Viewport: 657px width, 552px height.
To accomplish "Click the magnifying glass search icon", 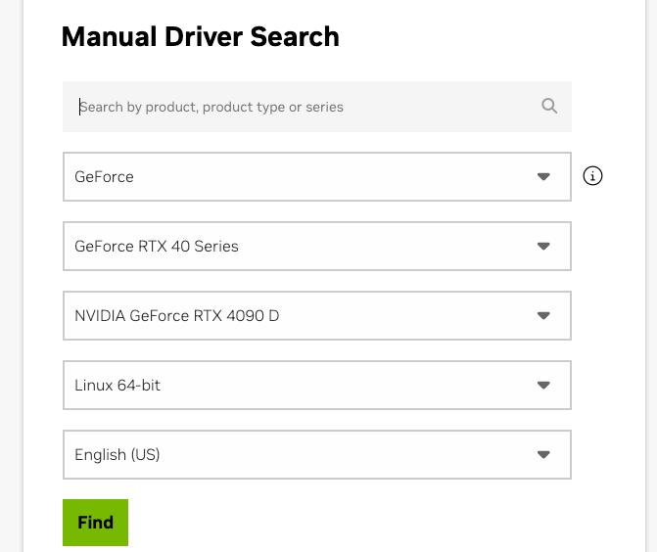I will [x=549, y=106].
